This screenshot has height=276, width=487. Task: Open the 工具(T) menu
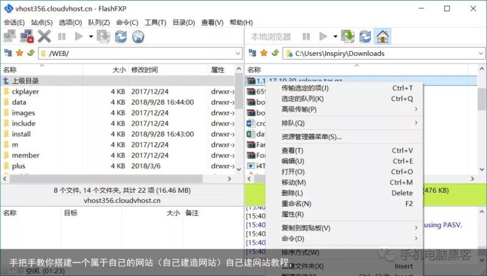pos(156,22)
